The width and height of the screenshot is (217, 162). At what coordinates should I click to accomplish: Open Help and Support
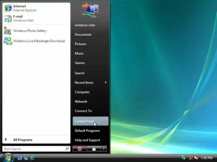(x=87, y=140)
